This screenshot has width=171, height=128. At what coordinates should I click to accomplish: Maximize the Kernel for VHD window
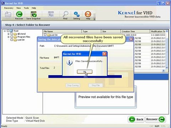click(164, 3)
